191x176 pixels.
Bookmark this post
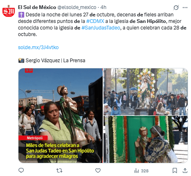[x=175, y=171]
